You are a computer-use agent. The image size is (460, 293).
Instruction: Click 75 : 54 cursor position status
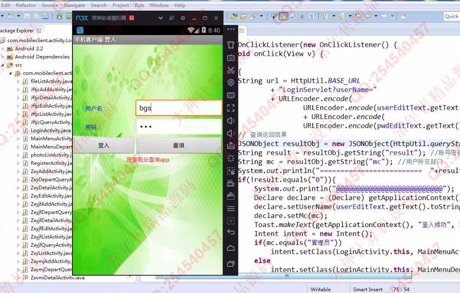coord(401,289)
